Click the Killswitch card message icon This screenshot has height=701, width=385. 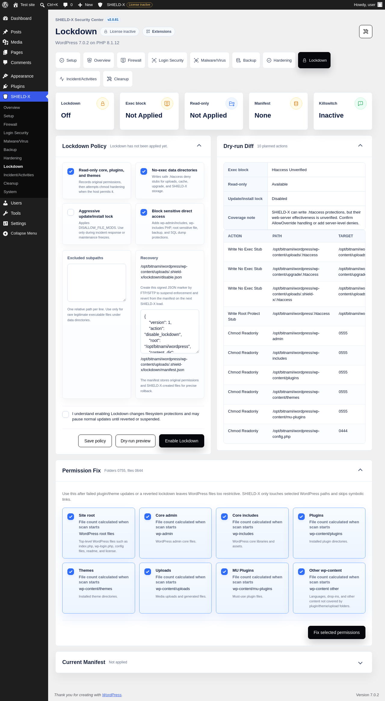(x=361, y=103)
